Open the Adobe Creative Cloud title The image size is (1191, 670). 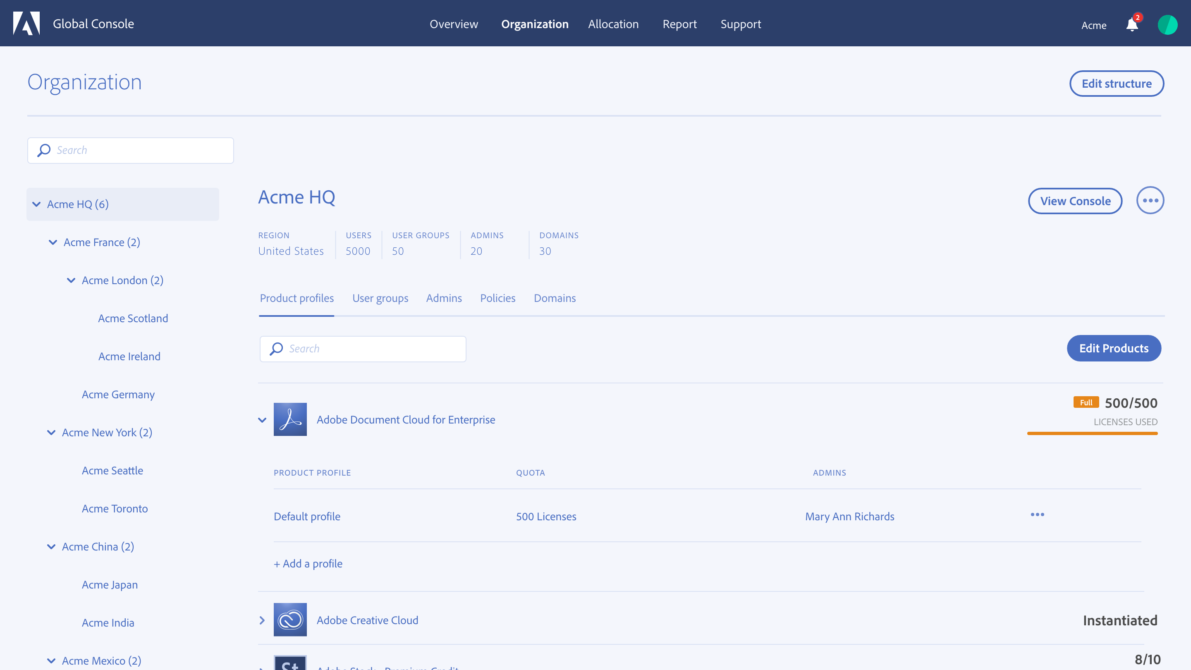(x=367, y=620)
